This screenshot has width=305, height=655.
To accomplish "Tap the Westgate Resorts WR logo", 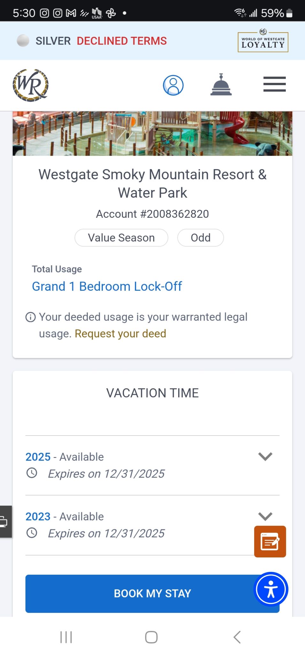I will click(x=31, y=85).
